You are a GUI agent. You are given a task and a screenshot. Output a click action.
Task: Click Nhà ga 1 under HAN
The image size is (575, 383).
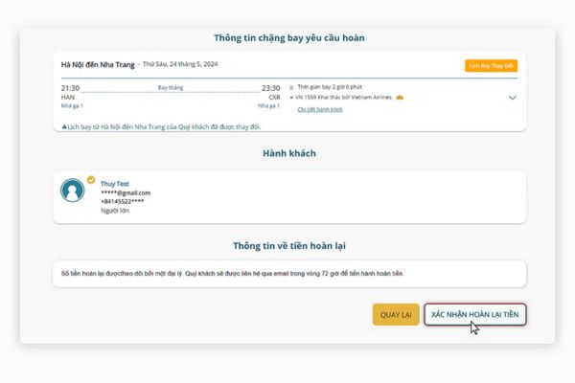[72, 106]
